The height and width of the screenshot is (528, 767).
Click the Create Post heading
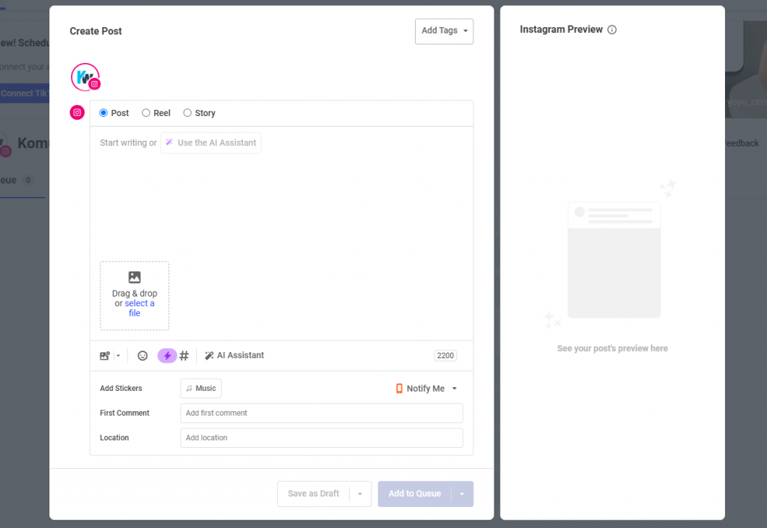pos(96,31)
